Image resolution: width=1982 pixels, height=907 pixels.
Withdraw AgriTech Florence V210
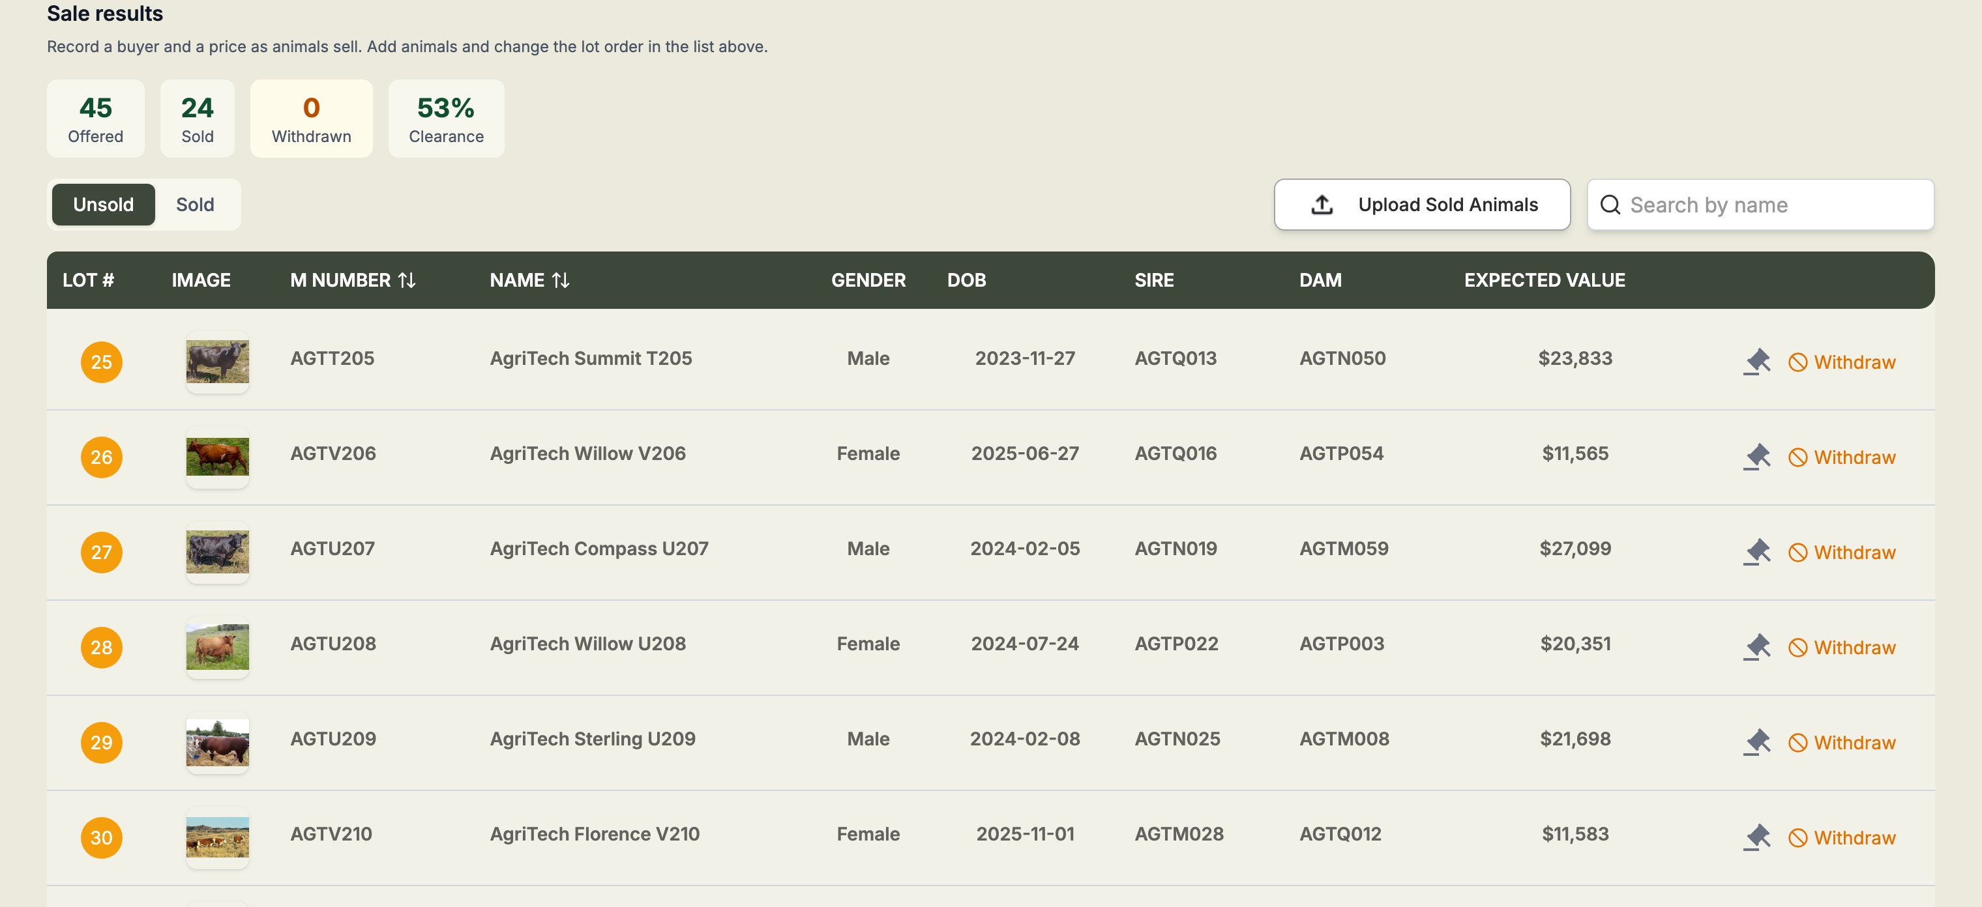click(x=1842, y=838)
